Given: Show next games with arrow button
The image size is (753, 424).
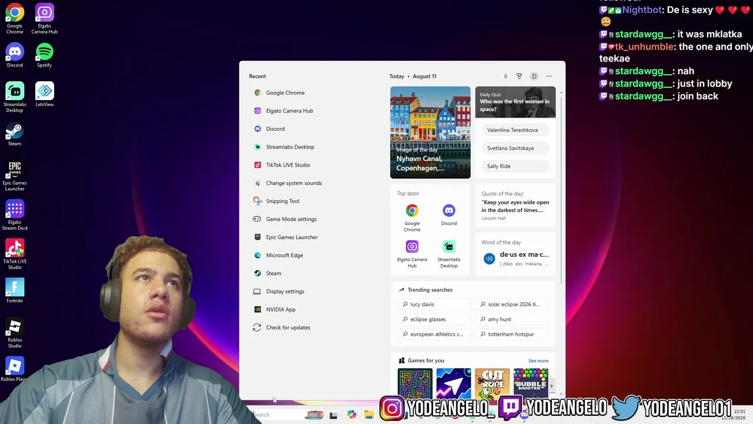Looking at the screenshot, I should 551,386.
